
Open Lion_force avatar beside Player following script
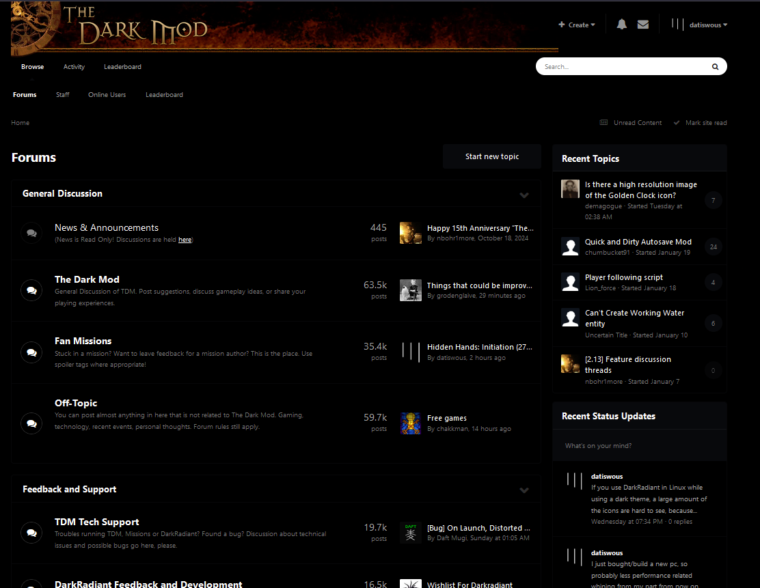(x=570, y=282)
